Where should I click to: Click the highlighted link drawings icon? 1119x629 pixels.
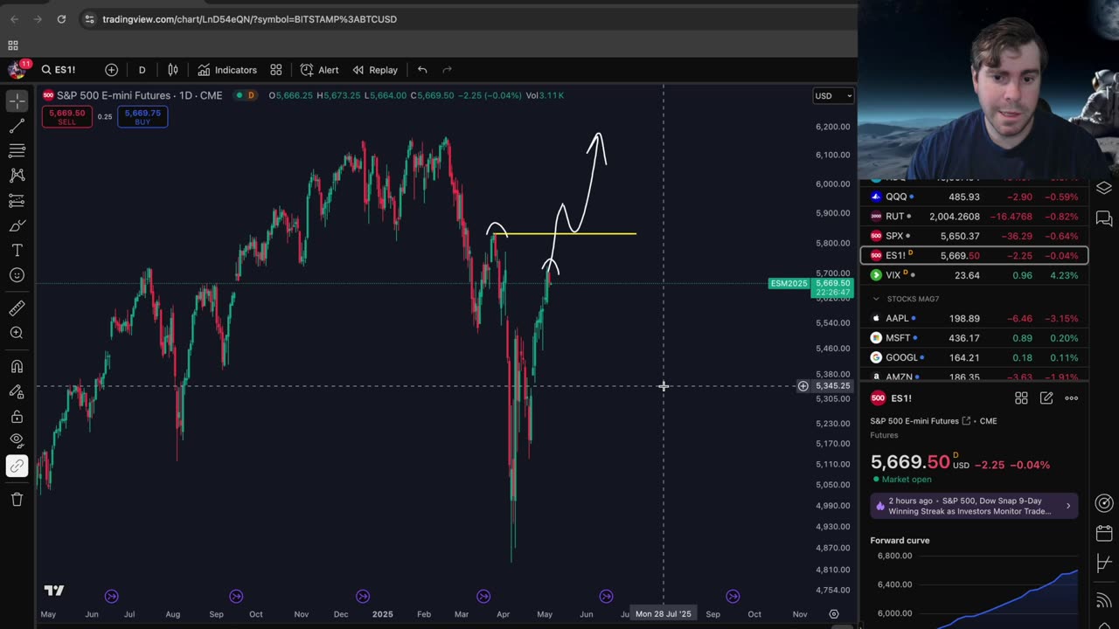[x=17, y=467]
